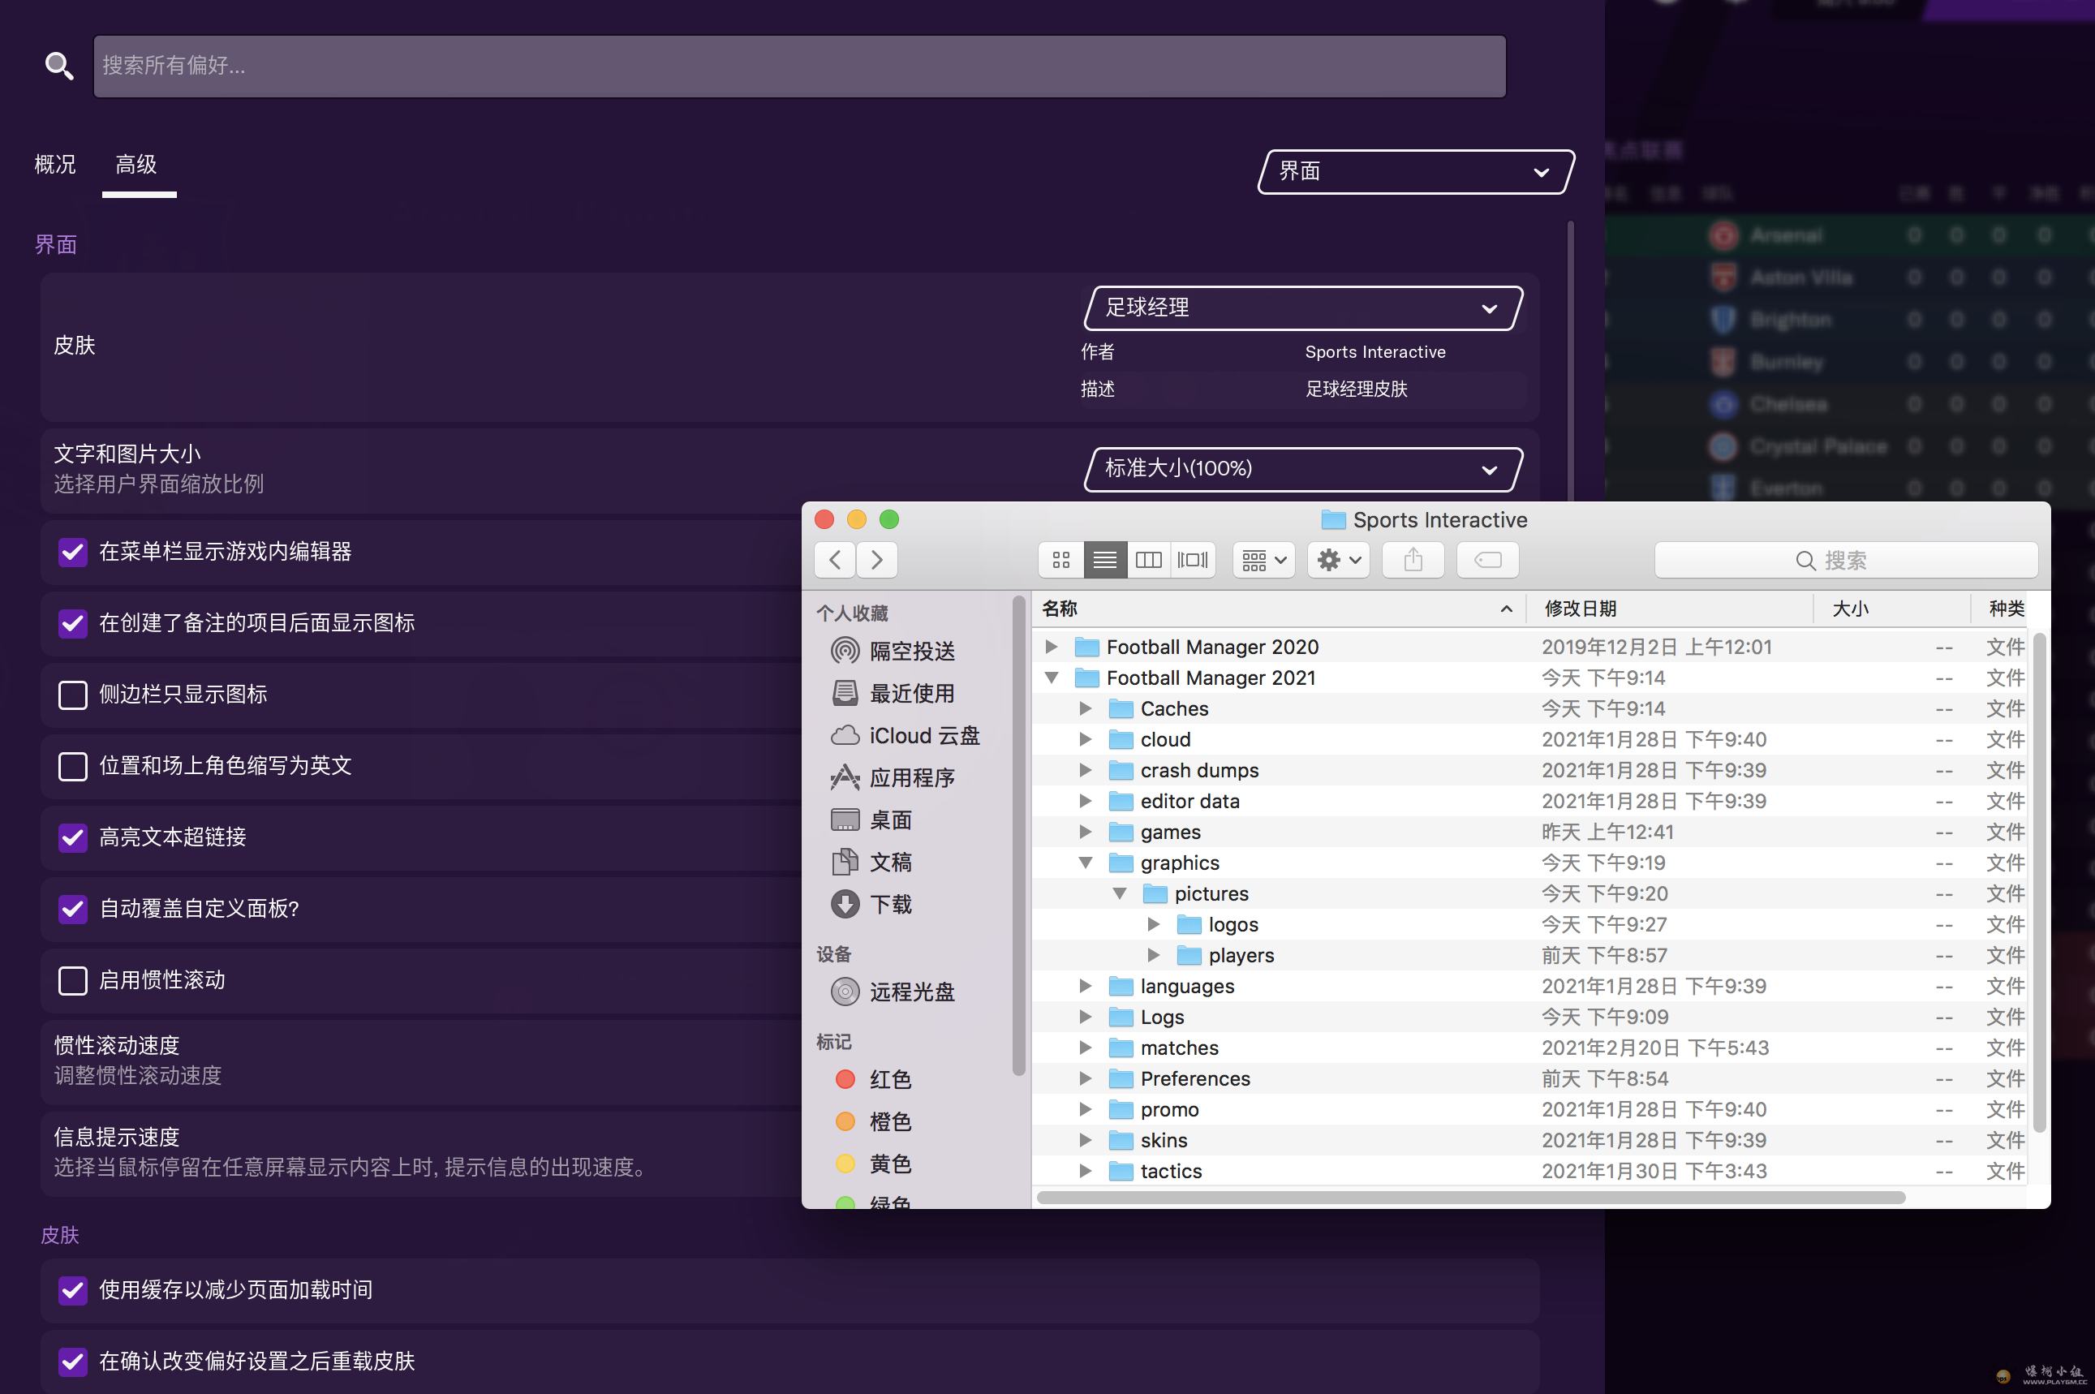Select the promo folder row
Screen dimensions: 2095x1394
coord(1529,1109)
